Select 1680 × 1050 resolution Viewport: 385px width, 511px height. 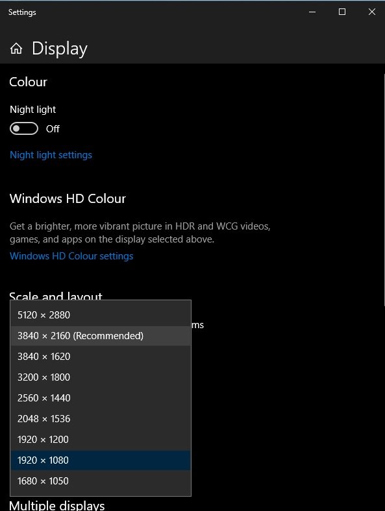coord(101,481)
